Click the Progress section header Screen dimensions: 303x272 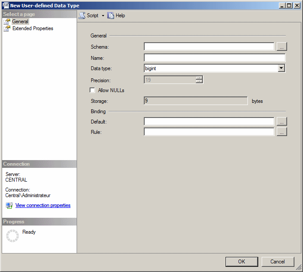pos(39,222)
